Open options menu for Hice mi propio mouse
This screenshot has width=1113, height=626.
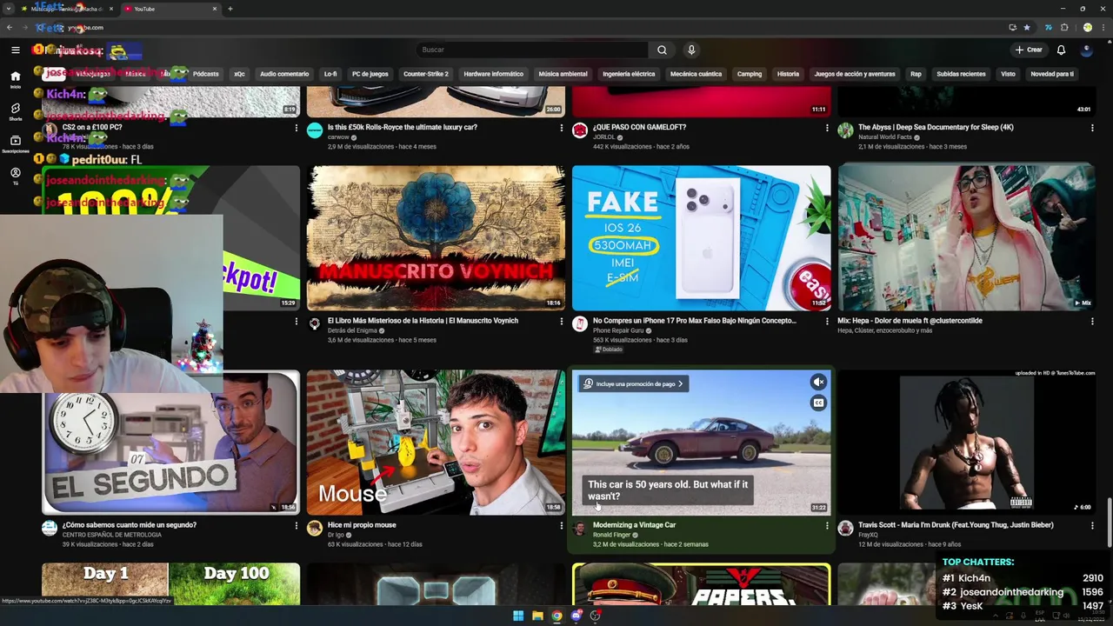[x=561, y=525]
